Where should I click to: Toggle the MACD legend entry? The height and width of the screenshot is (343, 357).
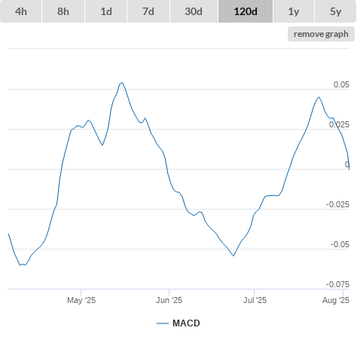click(x=178, y=323)
